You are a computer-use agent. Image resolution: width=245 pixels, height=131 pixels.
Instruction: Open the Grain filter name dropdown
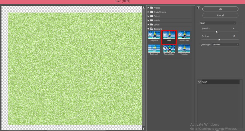(218, 23)
